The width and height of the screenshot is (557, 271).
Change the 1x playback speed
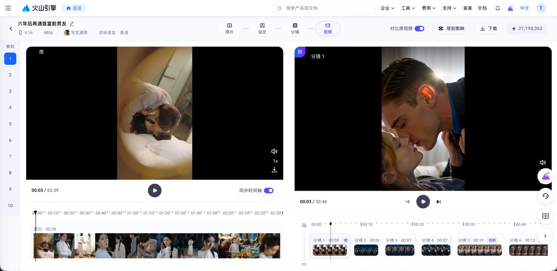pyautogui.click(x=275, y=161)
